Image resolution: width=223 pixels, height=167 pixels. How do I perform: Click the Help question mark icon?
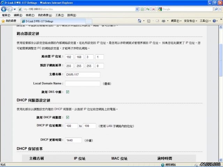click(214, 21)
